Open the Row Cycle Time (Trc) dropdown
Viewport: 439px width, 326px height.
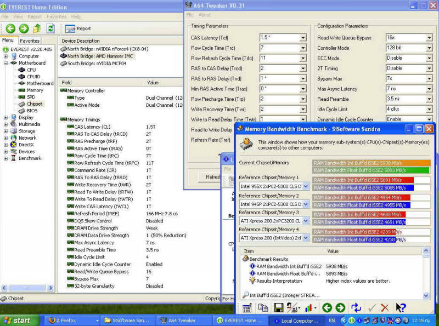coord(303,48)
